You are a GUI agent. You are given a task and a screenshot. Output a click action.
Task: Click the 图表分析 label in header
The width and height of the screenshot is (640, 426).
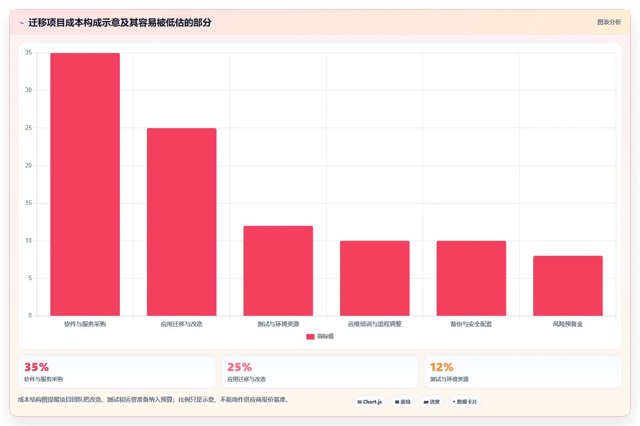coord(609,22)
